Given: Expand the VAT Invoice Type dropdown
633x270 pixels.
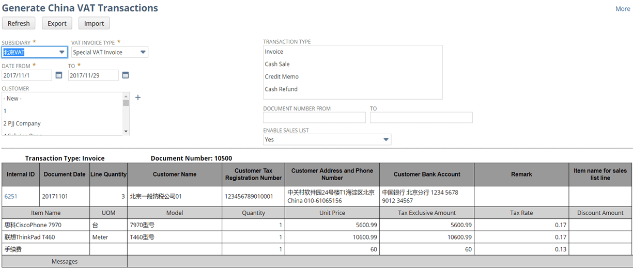Looking at the screenshot, I should coord(143,52).
